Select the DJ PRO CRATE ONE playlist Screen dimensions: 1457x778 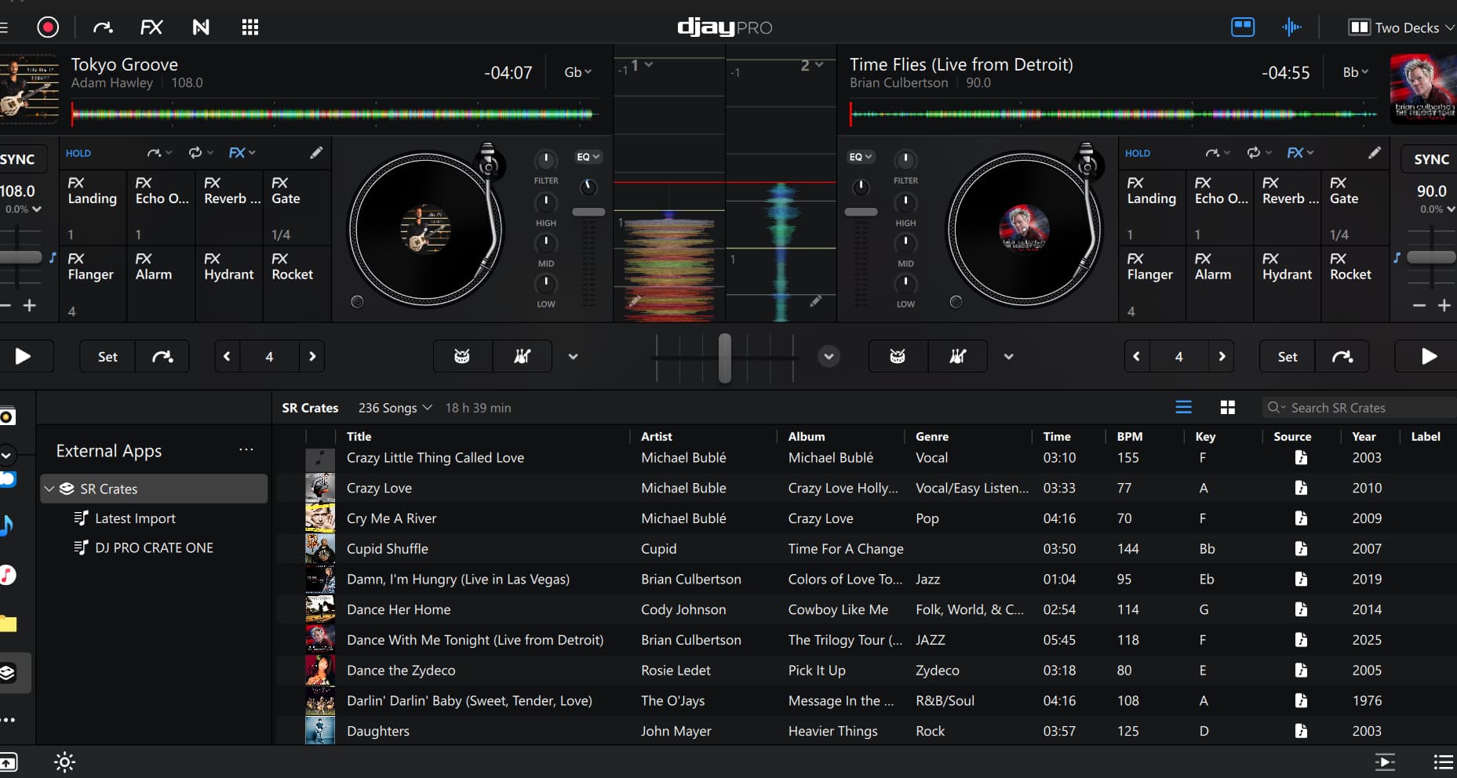tap(154, 547)
